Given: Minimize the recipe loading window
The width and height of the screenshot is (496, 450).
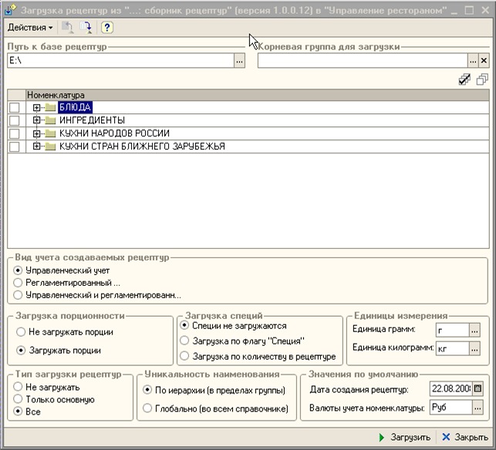Looking at the screenshot, I should coord(454,11).
